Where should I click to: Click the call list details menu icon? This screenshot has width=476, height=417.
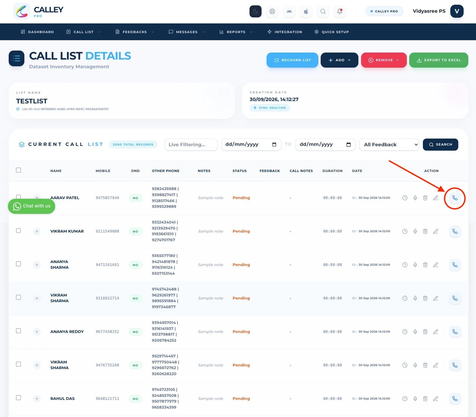(x=17, y=59)
